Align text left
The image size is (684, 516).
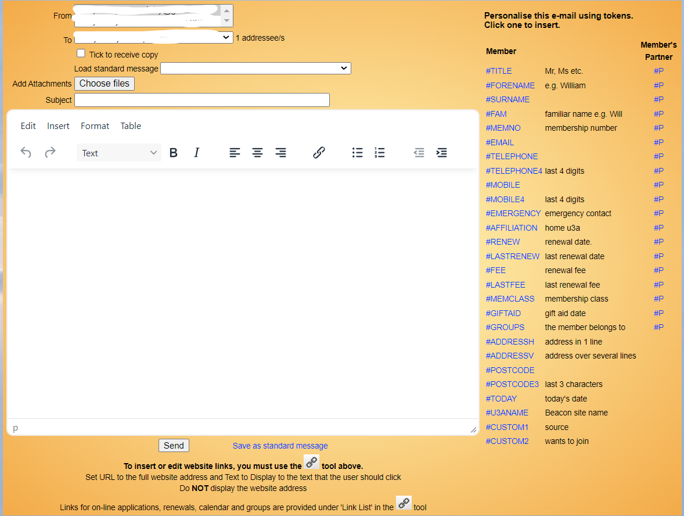click(235, 152)
